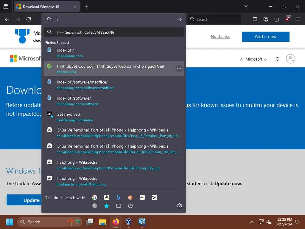Open a new tab with plus button
The image size is (305, 229).
click(x=86, y=7)
